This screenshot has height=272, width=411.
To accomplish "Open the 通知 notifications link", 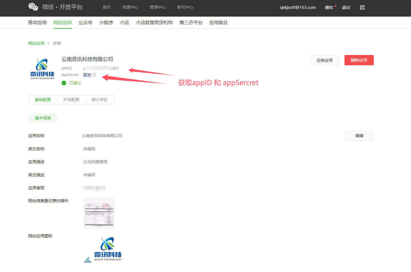I will 329,7.
